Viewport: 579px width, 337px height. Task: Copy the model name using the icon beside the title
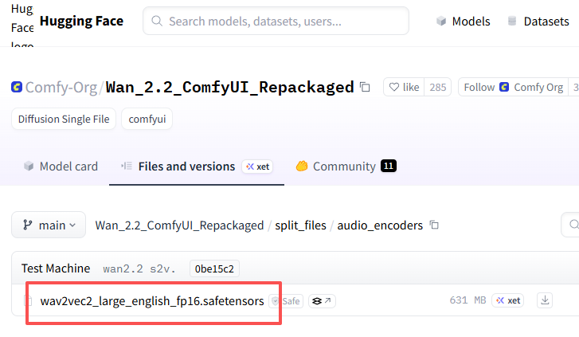[365, 87]
